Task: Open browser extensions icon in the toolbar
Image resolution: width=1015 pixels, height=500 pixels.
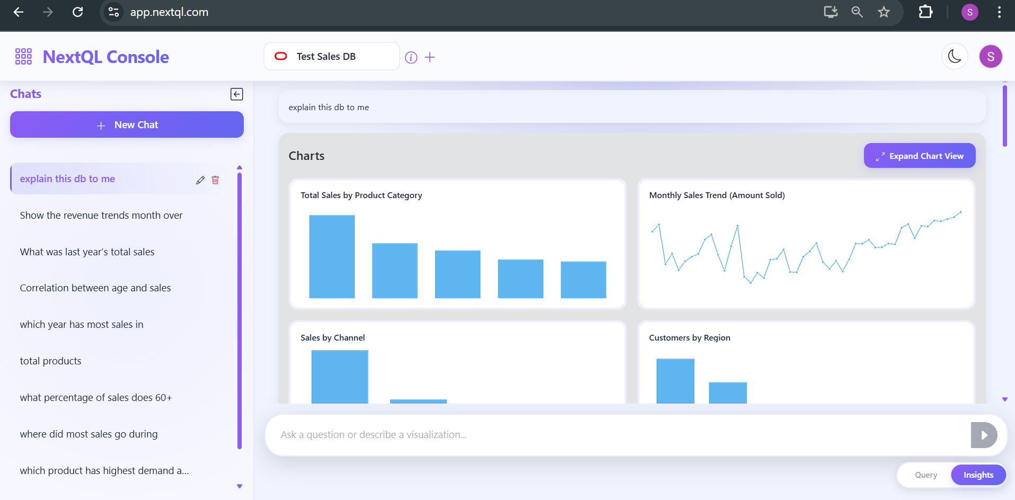Action: click(925, 12)
